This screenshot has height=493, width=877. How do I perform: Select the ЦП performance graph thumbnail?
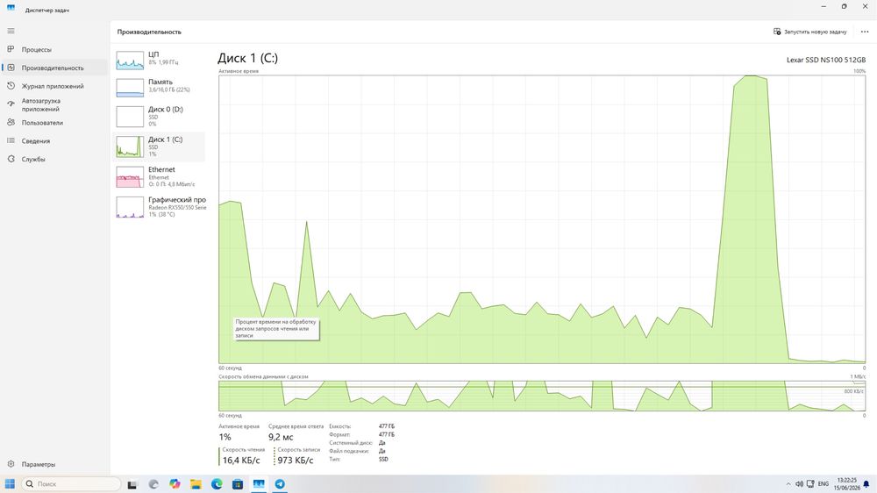(130, 61)
